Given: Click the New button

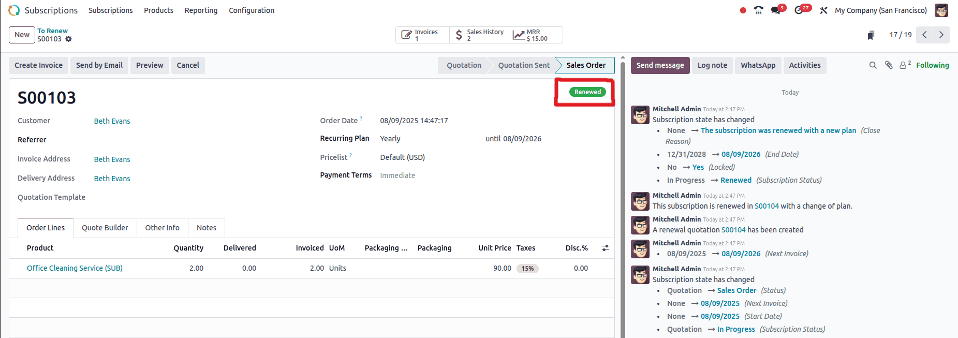Looking at the screenshot, I should (22, 35).
